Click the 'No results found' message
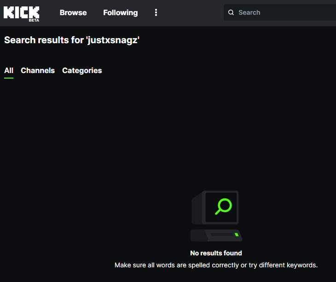The image size is (336, 282). point(216,253)
